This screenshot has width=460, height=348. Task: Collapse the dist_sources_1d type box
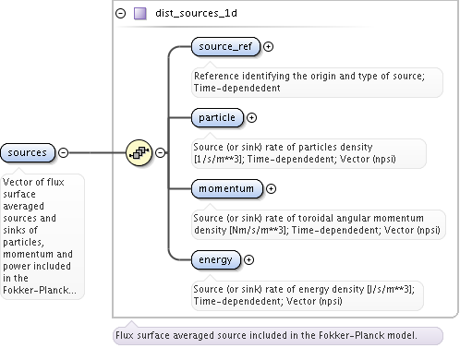pyautogui.click(x=120, y=14)
